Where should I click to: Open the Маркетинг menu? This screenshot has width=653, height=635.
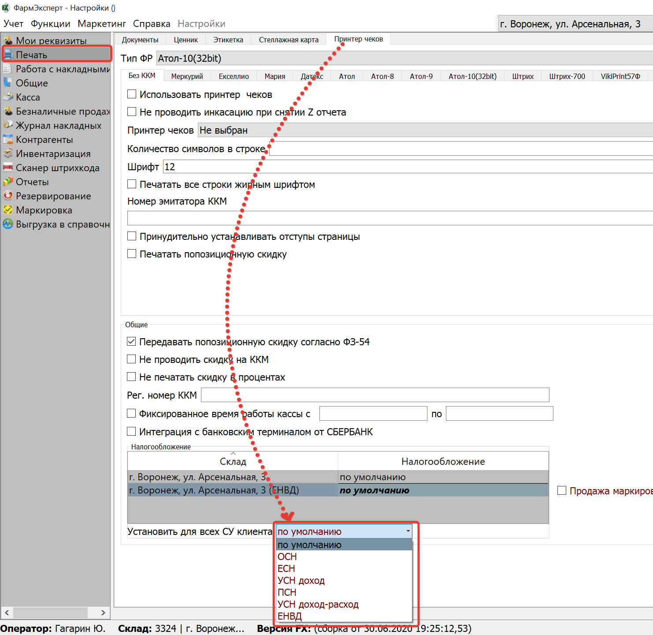pyautogui.click(x=102, y=24)
